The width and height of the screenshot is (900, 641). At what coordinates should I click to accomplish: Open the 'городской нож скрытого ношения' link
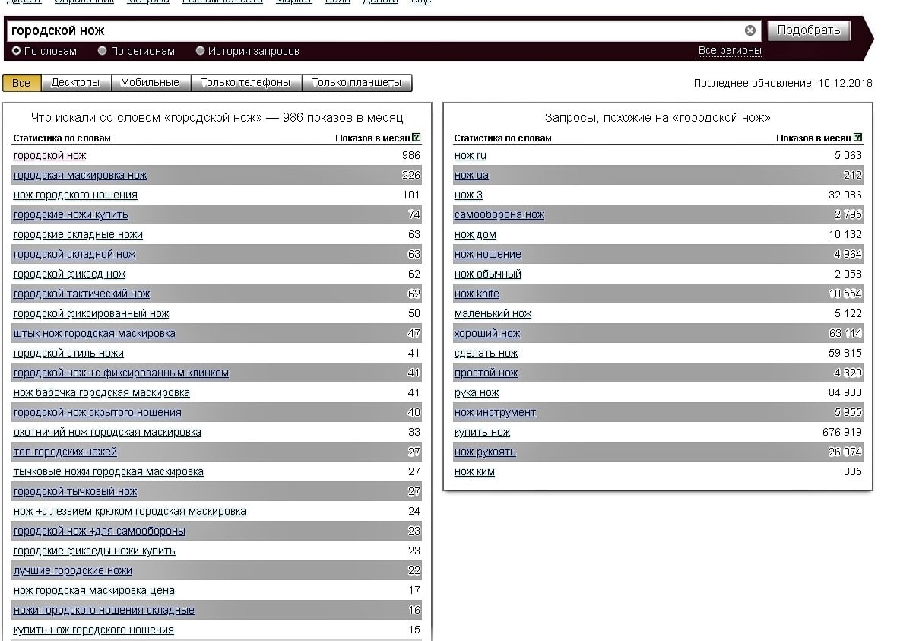[97, 412]
